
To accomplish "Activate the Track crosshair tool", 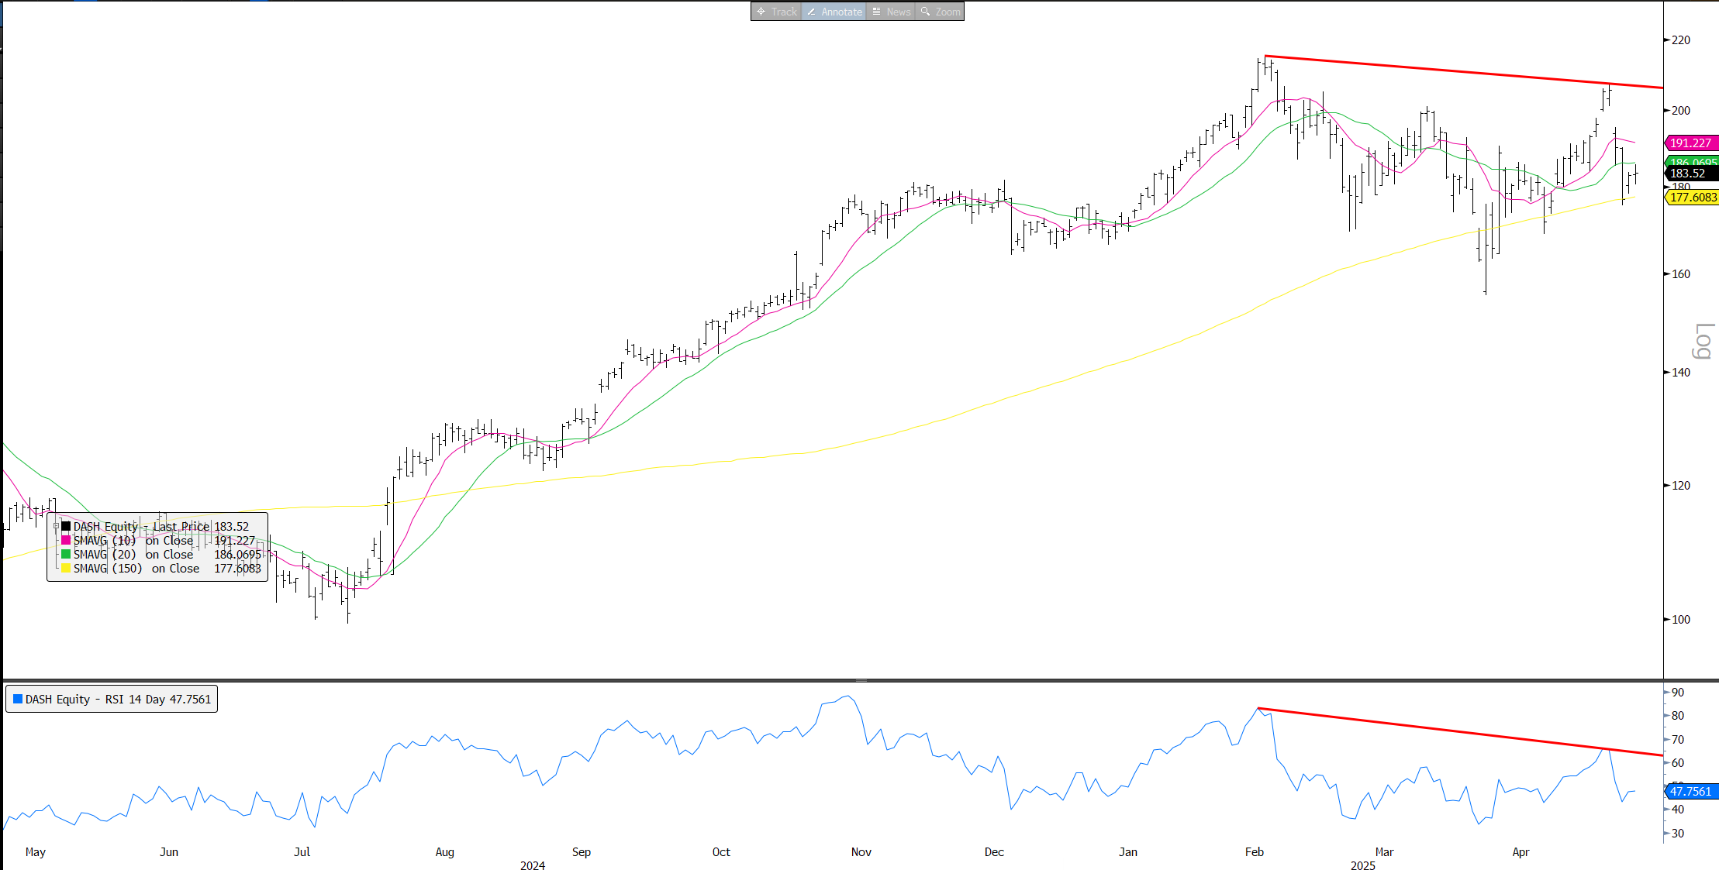I will click(x=776, y=12).
